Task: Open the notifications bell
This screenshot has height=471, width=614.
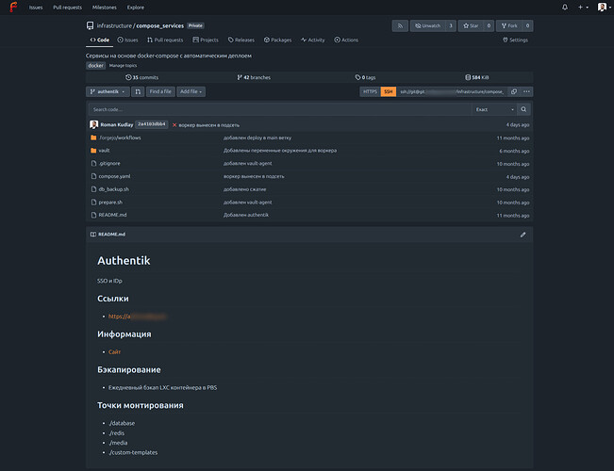Action: click(x=565, y=7)
